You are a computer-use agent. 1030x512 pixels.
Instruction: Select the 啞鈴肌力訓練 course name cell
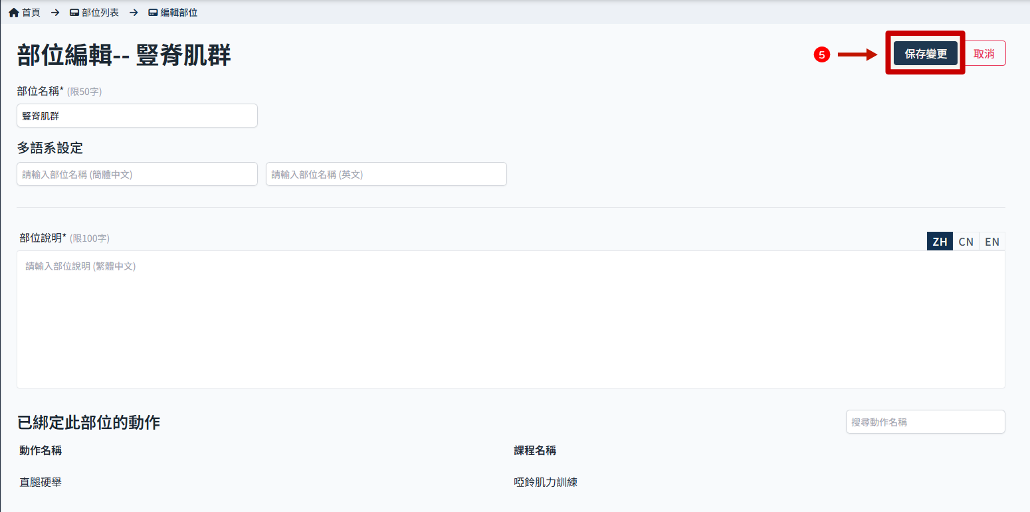coord(546,482)
